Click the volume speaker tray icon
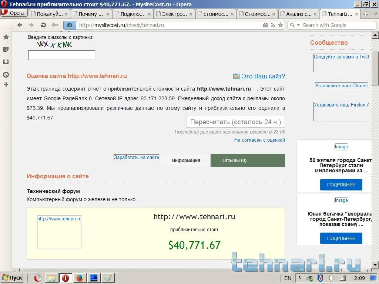The height and width of the screenshot is (284, 379). point(331,278)
